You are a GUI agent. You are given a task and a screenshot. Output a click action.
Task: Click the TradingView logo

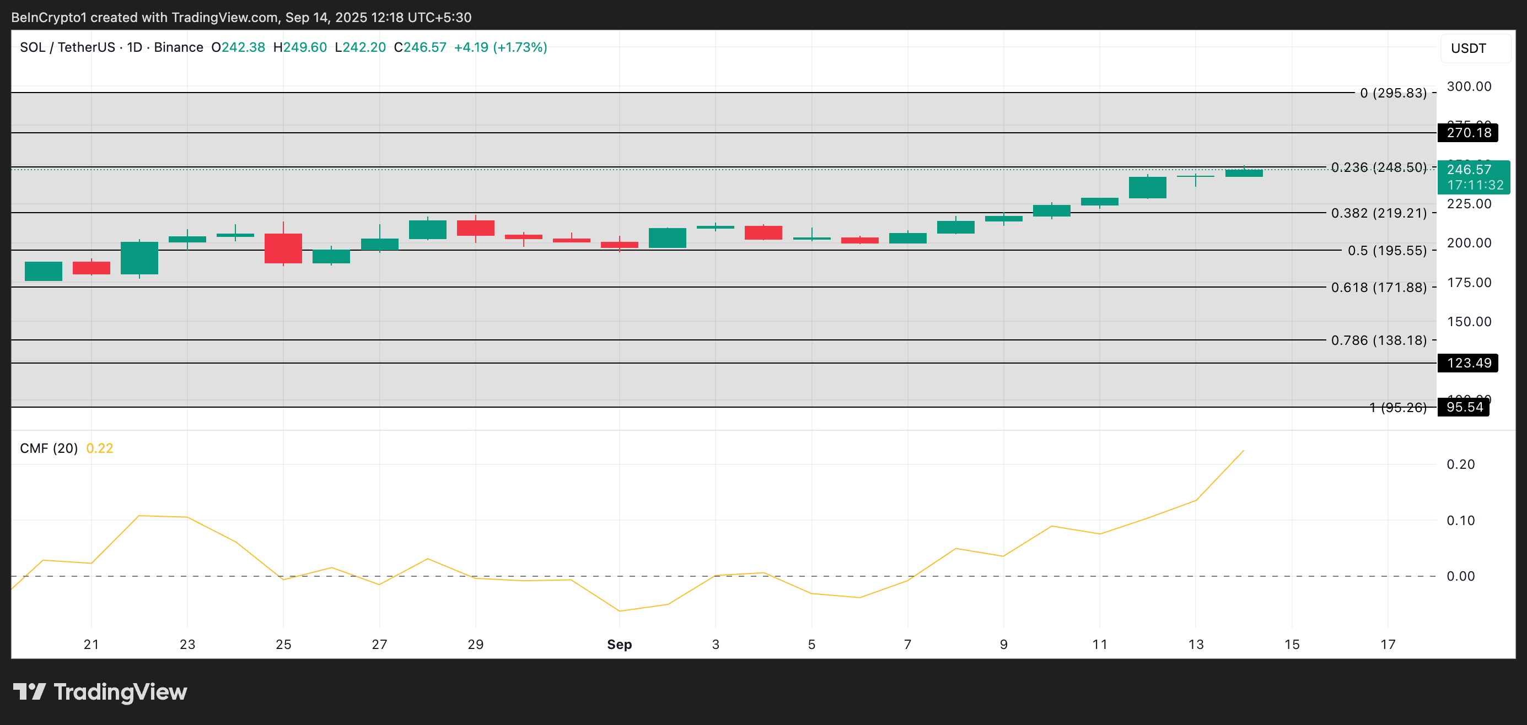pyautogui.click(x=101, y=692)
